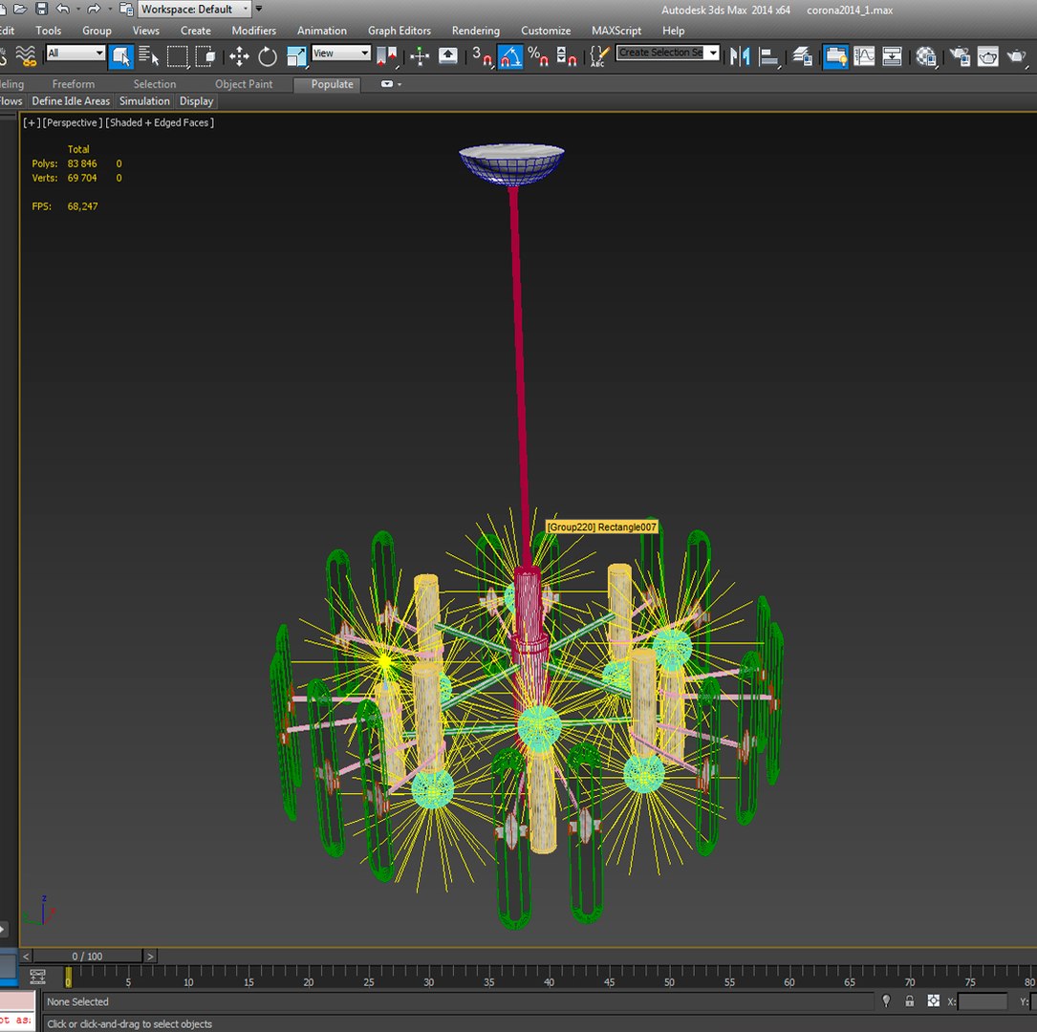
Task: Open Render Setup dialog
Action: click(960, 56)
